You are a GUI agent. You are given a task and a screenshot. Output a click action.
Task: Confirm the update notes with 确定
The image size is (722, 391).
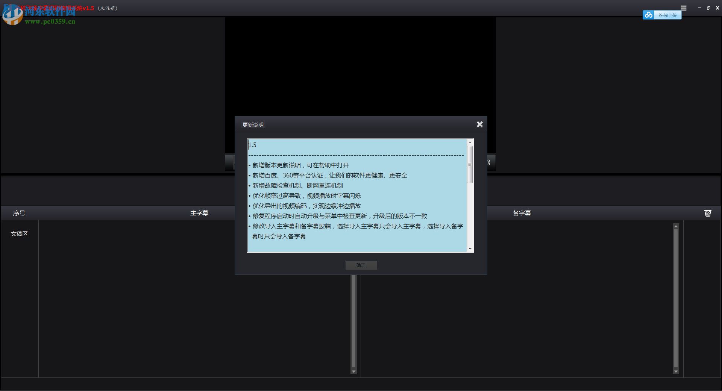click(x=361, y=265)
